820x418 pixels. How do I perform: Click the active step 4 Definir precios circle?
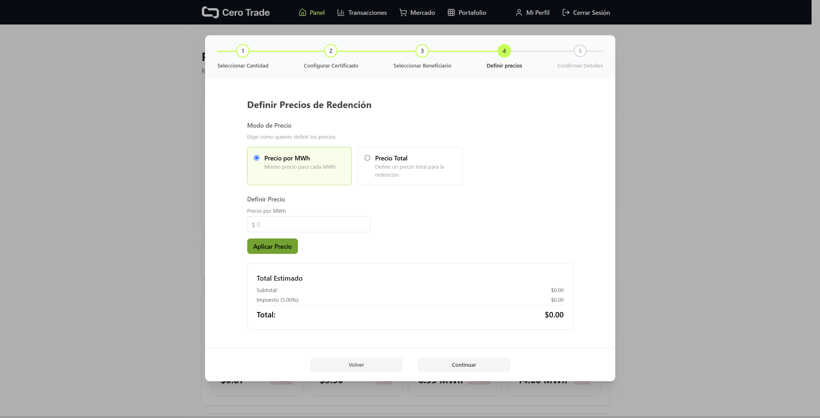point(504,51)
